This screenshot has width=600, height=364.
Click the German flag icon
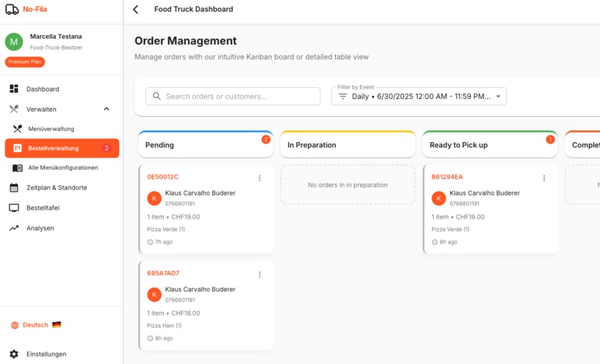pyautogui.click(x=57, y=325)
